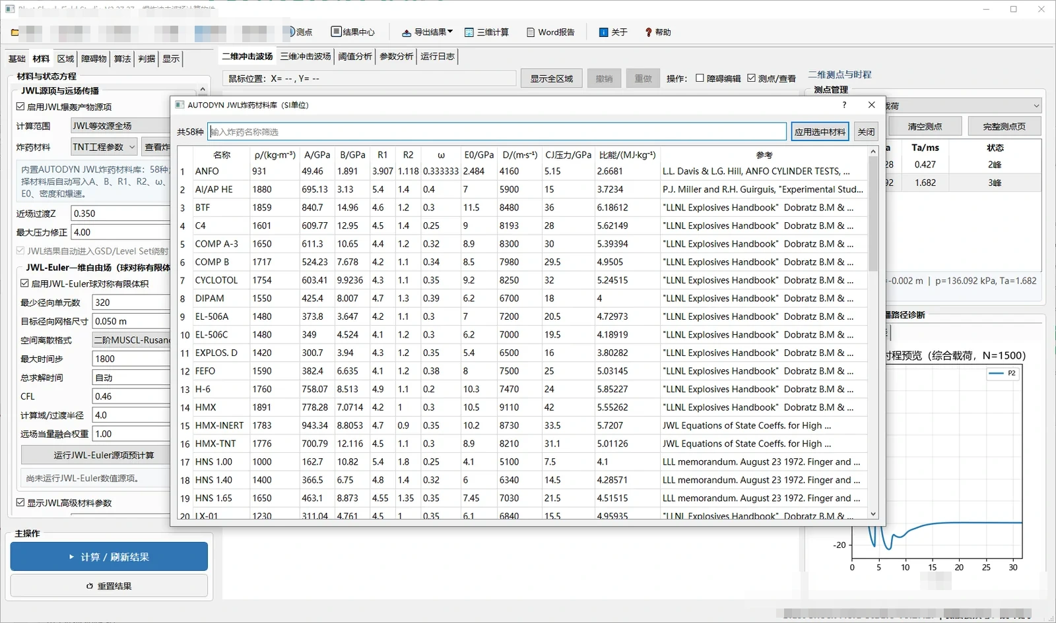Switch to the 算法 tab

coord(122,59)
